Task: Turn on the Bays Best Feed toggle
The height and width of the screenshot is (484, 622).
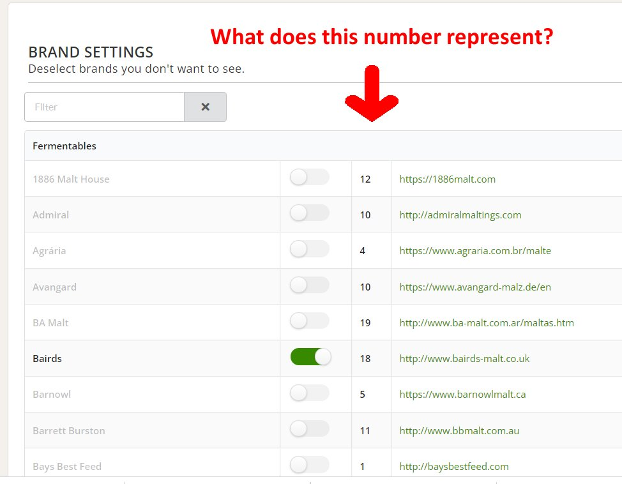Action: click(310, 465)
